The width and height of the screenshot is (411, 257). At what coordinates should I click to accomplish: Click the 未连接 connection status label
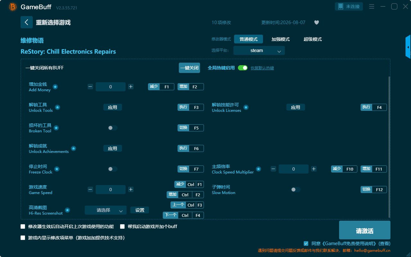(353, 6)
